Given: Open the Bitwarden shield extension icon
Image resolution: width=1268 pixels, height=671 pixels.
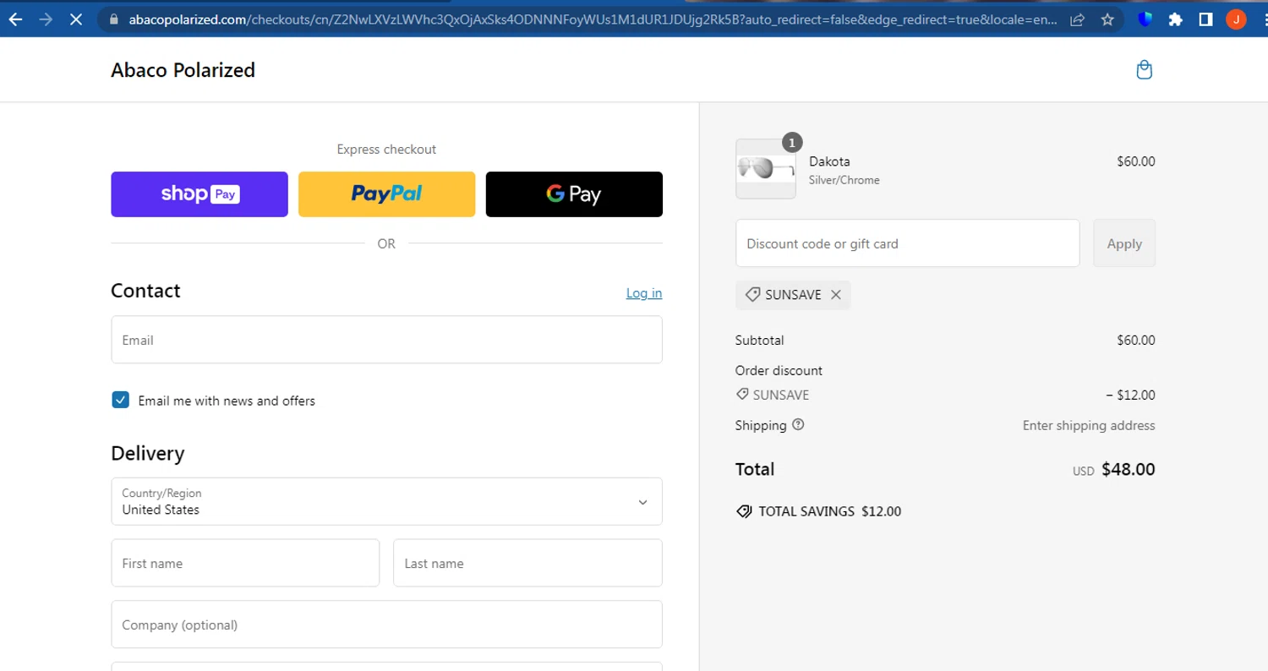Looking at the screenshot, I should click(x=1145, y=19).
